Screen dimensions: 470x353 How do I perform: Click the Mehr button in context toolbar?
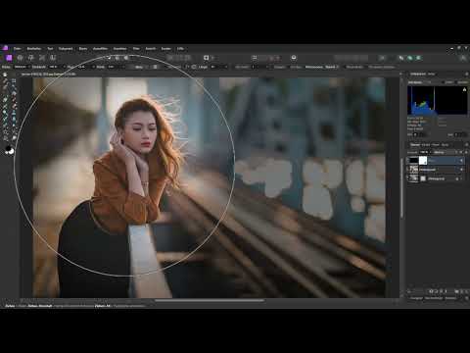pyautogui.click(x=139, y=67)
